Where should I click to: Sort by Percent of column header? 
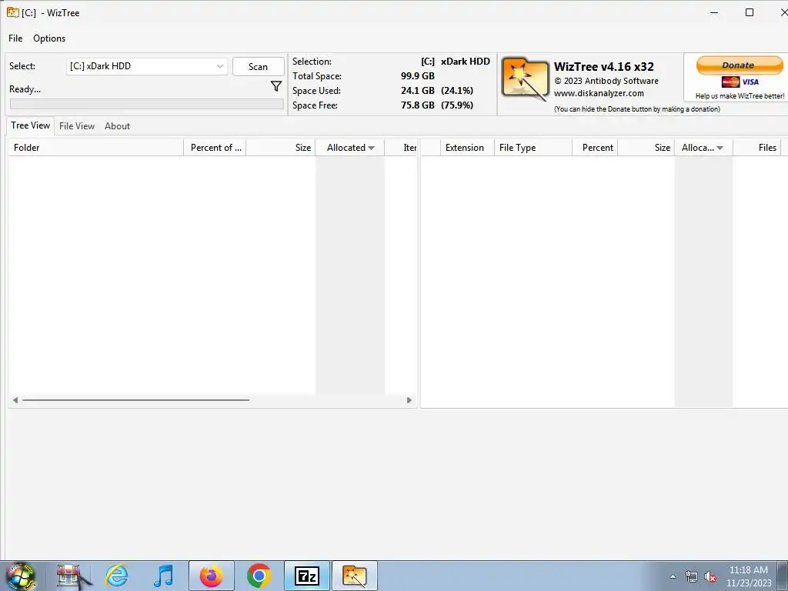215,148
